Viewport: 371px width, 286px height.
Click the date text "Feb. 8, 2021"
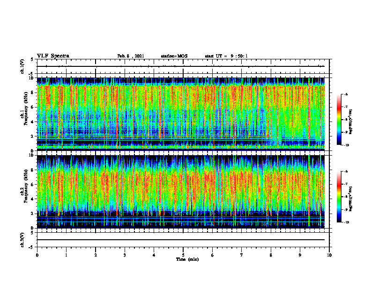(131, 56)
